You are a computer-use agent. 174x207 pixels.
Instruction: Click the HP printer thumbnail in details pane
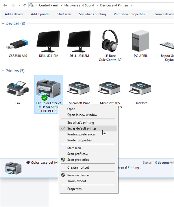pos(13,168)
